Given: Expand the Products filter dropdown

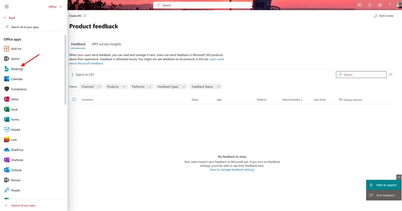Looking at the screenshot, I should (x=116, y=87).
